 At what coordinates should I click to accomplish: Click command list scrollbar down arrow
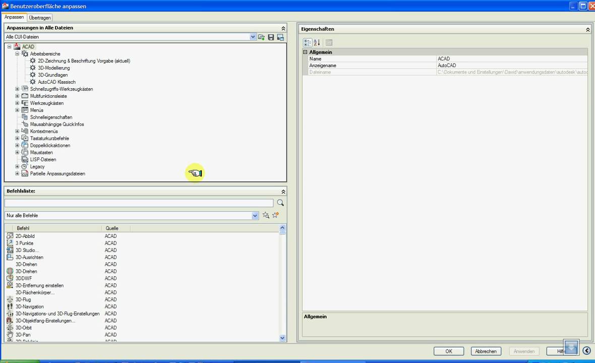click(x=282, y=338)
